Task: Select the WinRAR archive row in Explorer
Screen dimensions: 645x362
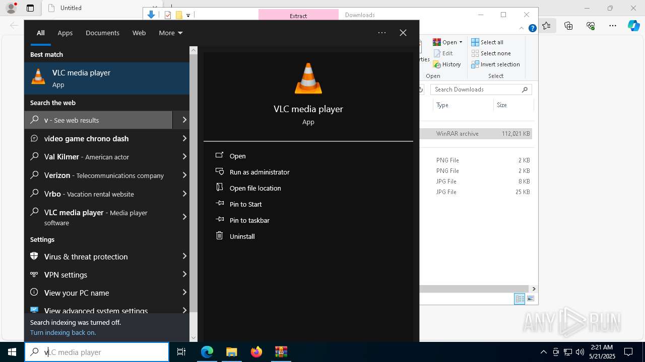Action: (476, 134)
